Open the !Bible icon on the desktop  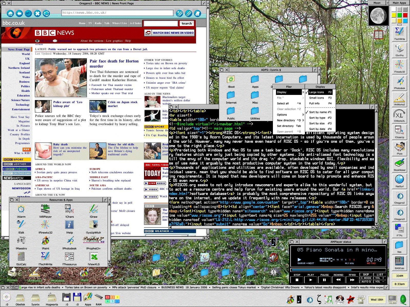click(379, 37)
